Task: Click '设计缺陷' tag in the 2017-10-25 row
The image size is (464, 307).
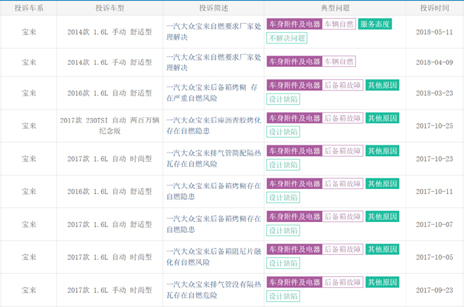Action: coord(283,132)
